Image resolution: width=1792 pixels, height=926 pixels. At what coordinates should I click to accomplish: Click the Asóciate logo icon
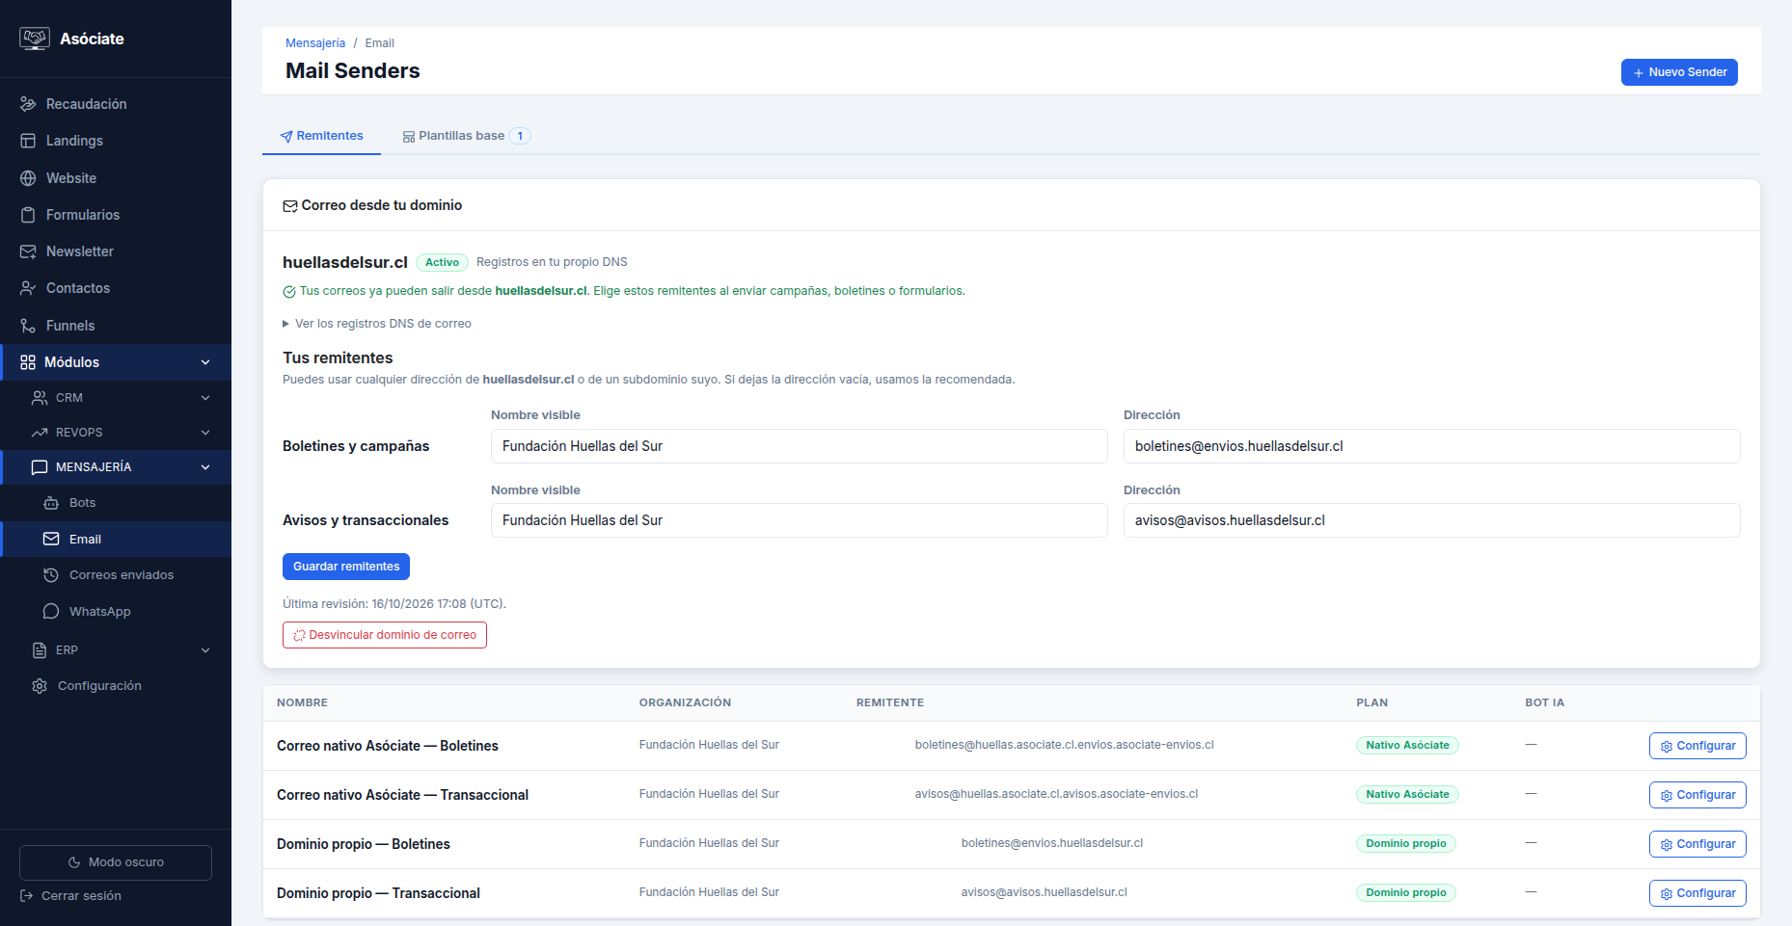coord(35,39)
